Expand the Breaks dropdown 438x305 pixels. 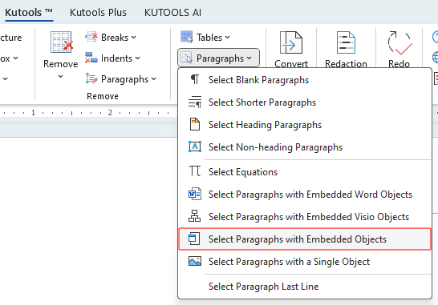click(111, 37)
